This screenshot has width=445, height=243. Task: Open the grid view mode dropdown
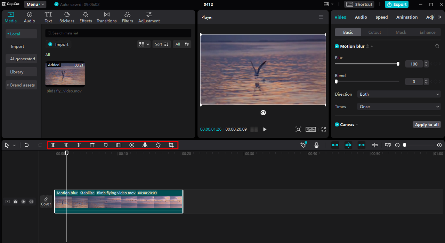coord(144,44)
